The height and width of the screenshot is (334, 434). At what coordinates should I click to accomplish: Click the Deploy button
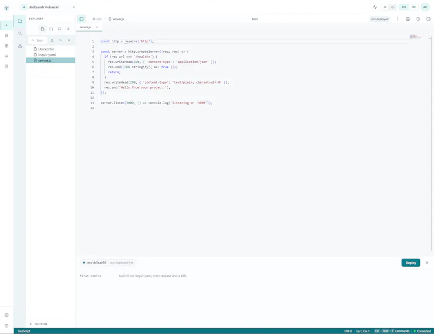411,262
